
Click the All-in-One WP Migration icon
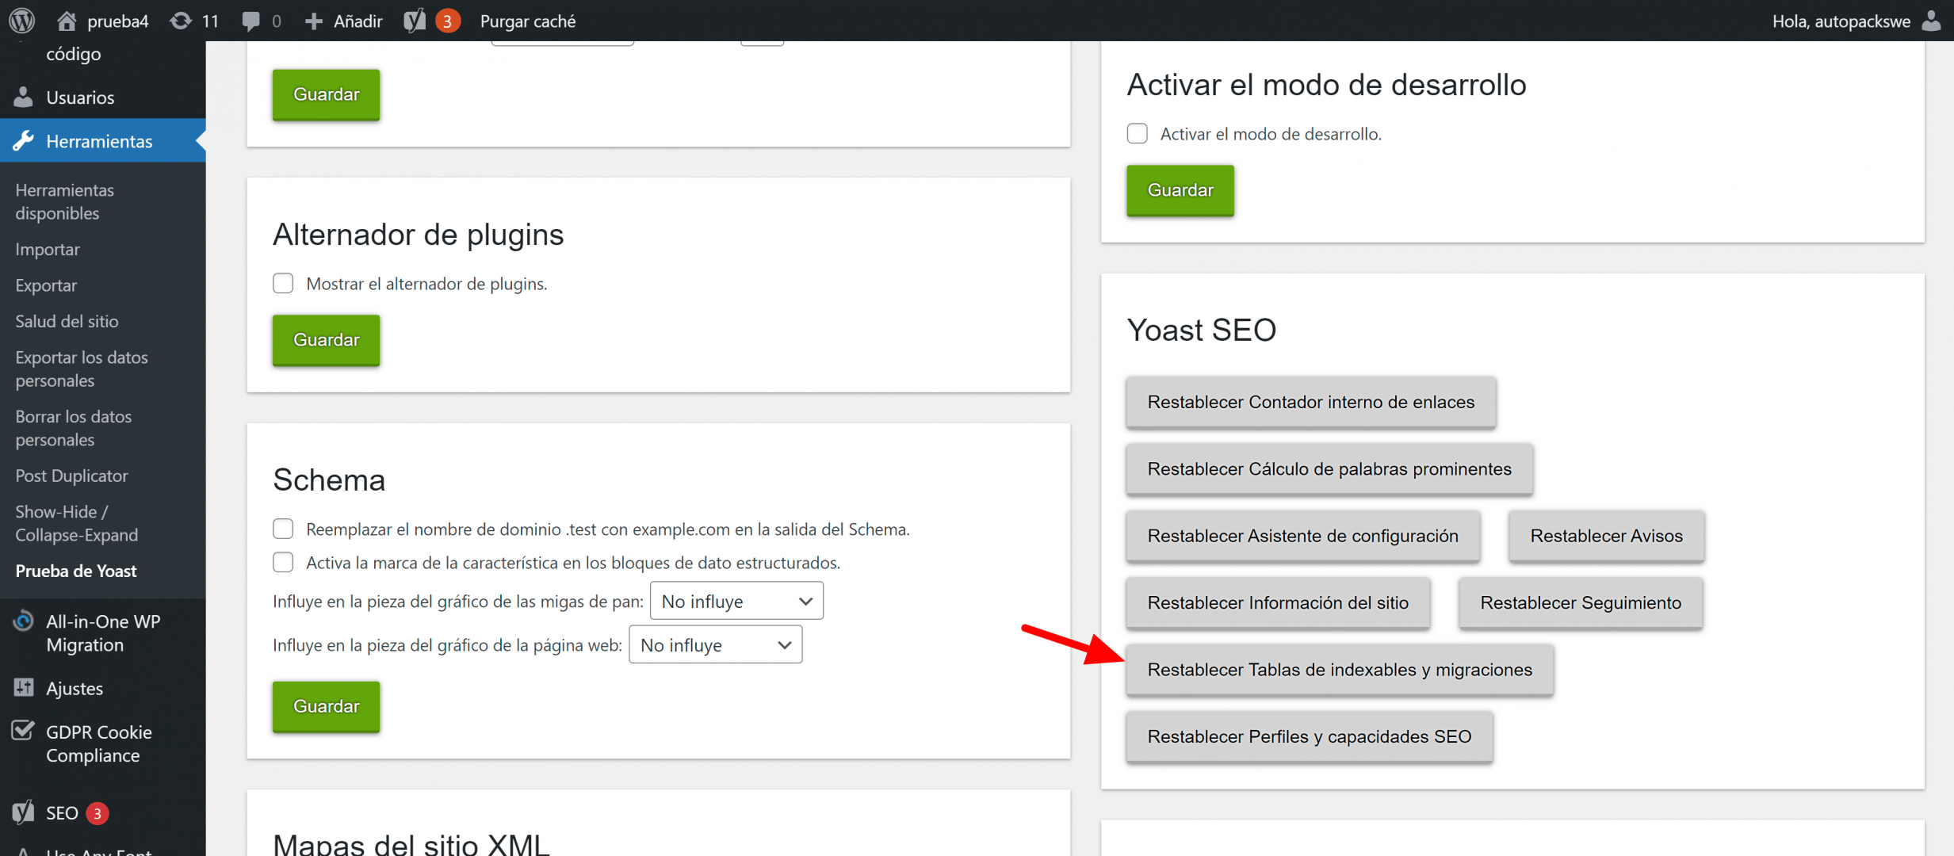pyautogui.click(x=24, y=621)
